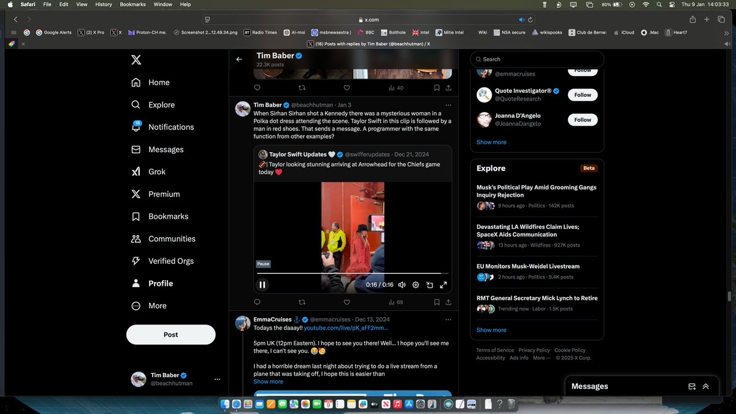This screenshot has width=736, height=414.
Task: Open Notifications with 18 badge
Action: [162, 127]
